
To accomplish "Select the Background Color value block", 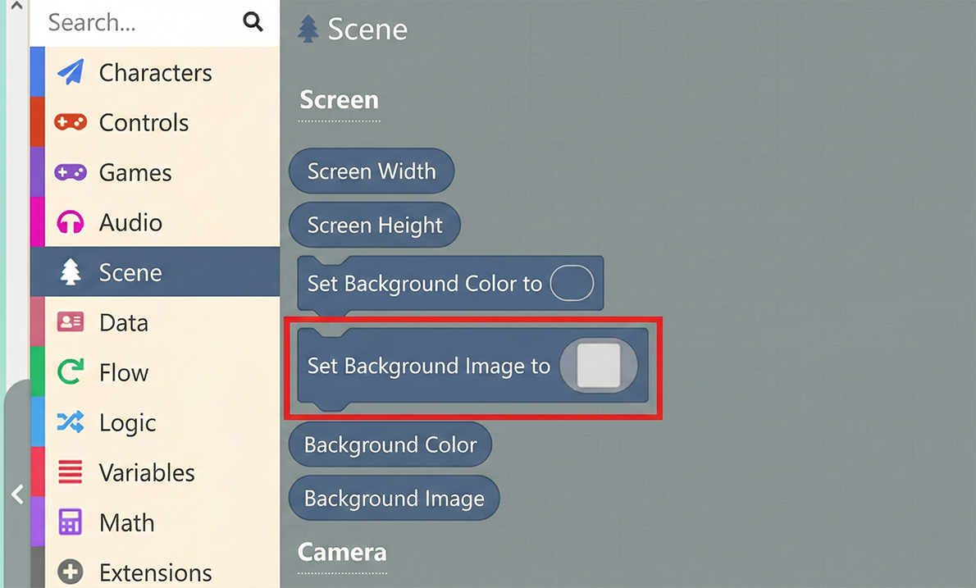I will click(390, 445).
